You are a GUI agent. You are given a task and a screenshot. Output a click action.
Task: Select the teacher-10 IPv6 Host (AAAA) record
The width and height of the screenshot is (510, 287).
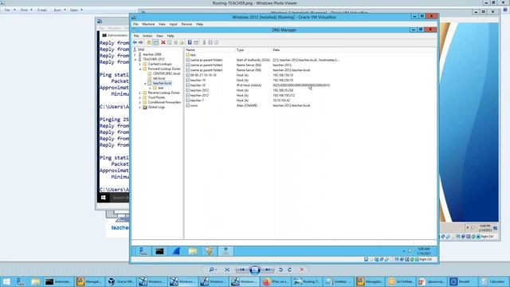[257, 85]
